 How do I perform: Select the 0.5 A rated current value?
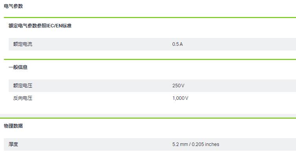point(177,44)
